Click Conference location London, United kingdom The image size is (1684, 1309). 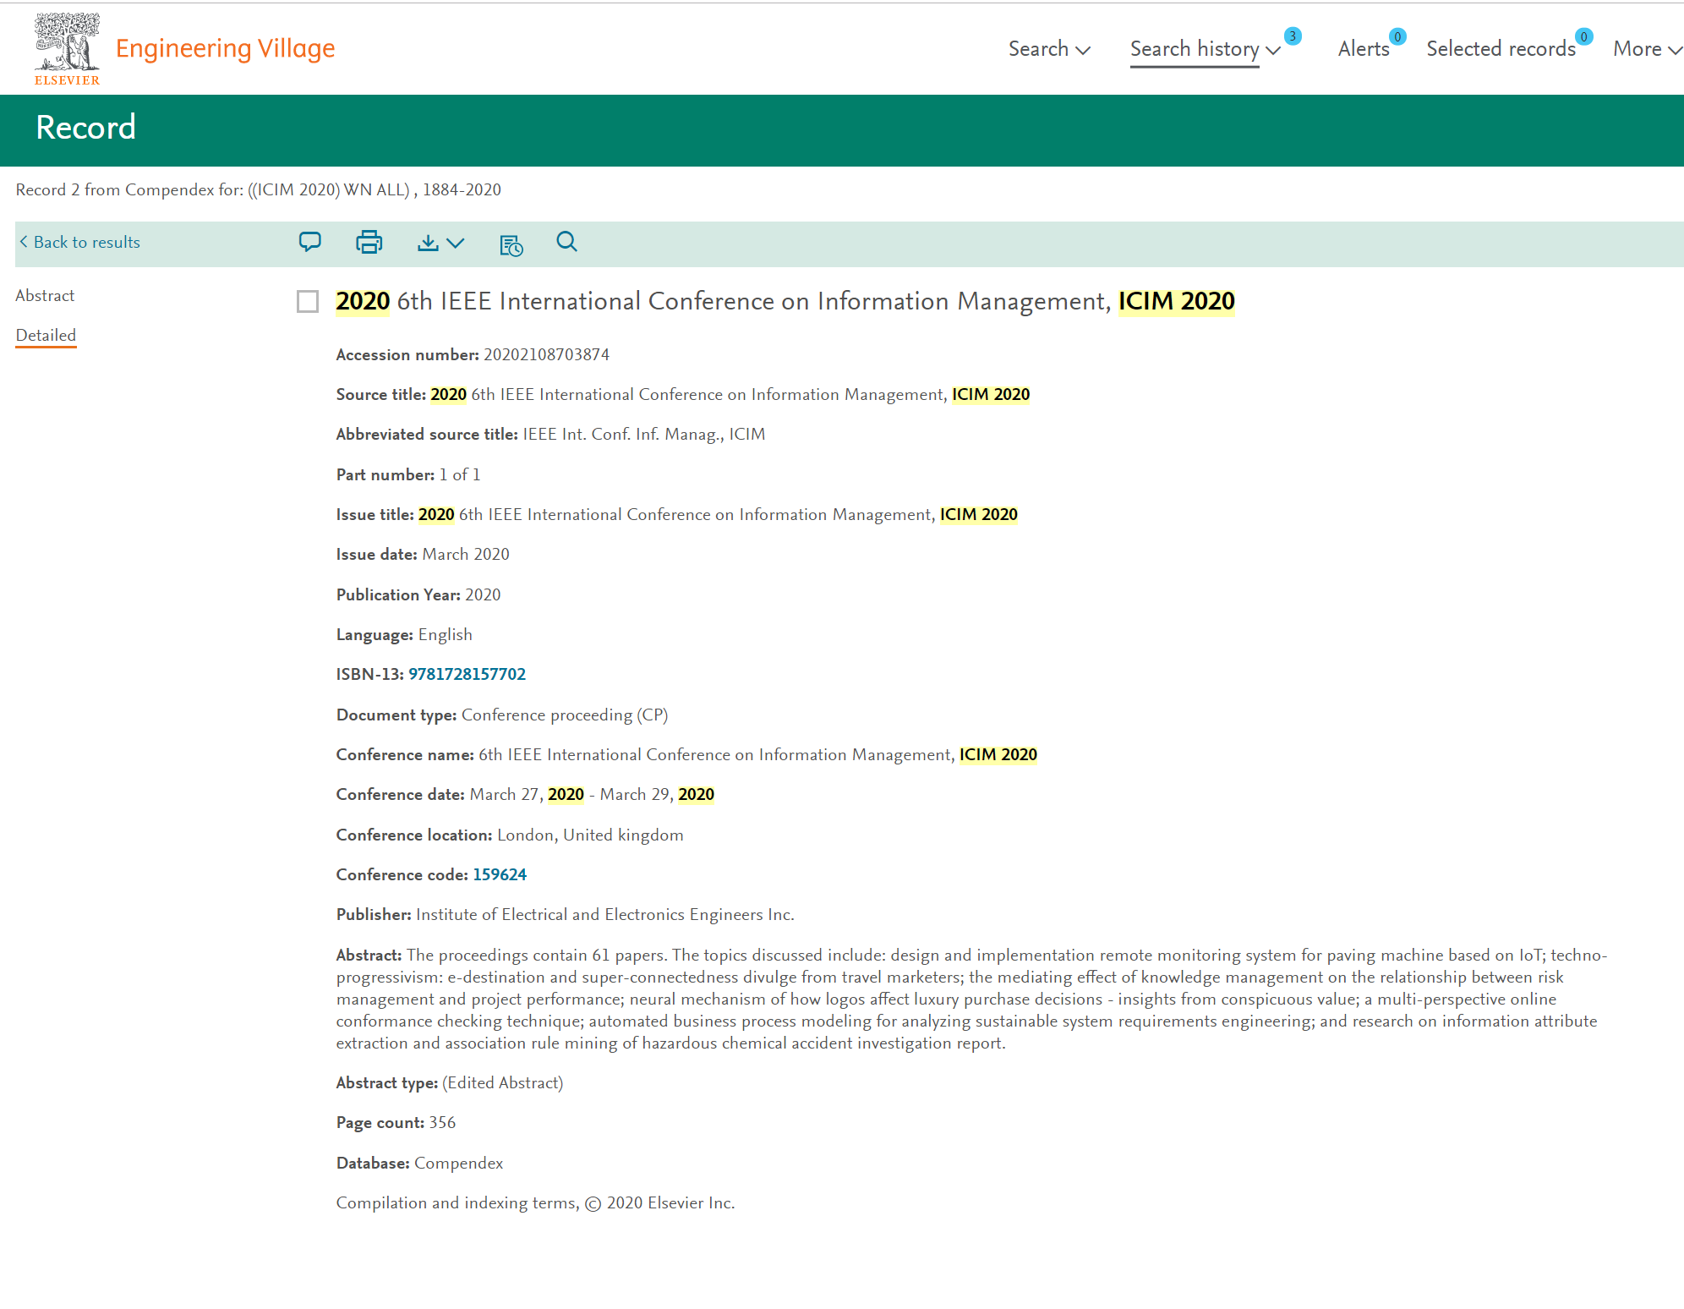590,835
